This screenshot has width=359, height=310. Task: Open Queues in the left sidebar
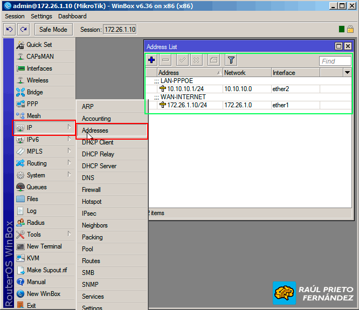(x=37, y=187)
